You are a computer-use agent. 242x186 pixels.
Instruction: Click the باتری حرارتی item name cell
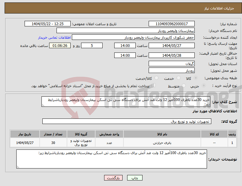162,143
